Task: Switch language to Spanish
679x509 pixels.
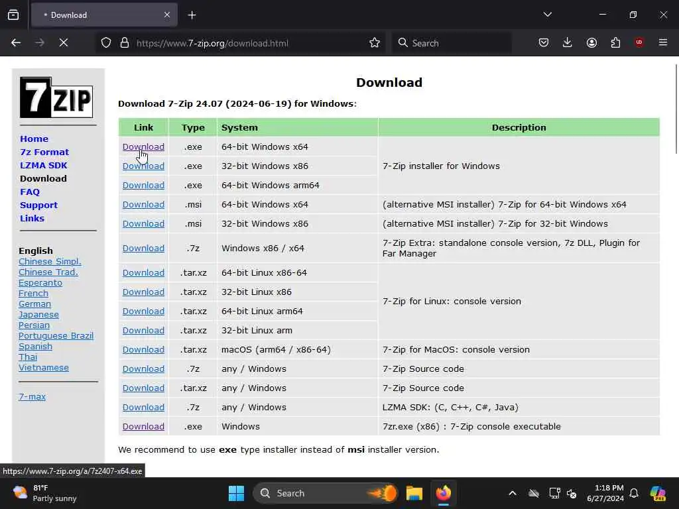Action: point(35,346)
